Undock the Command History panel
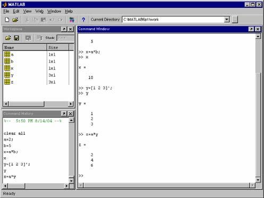Screen dimensions: 264x198 pos(64,114)
